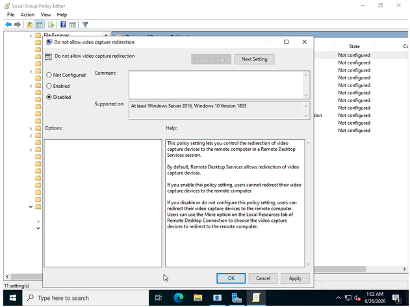This screenshot has width=410, height=307.
Task: Click the Back arrow toolbar icon
Action: pyautogui.click(x=8, y=25)
